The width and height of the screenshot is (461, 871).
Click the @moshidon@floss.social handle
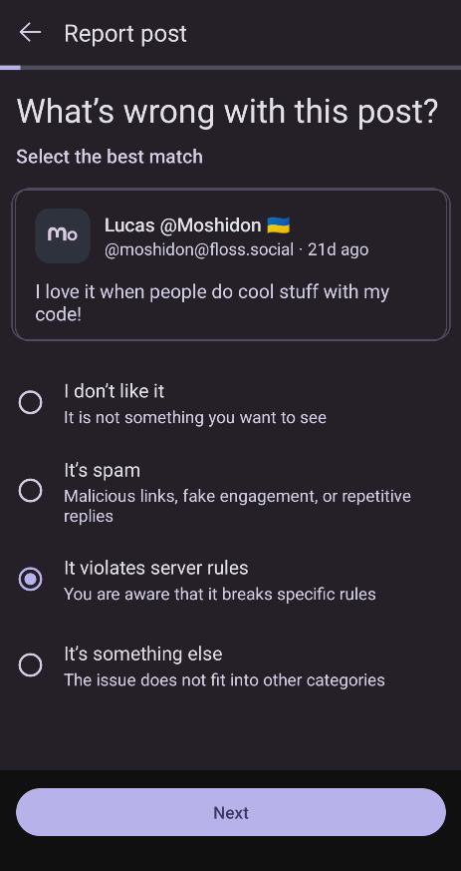point(199,250)
